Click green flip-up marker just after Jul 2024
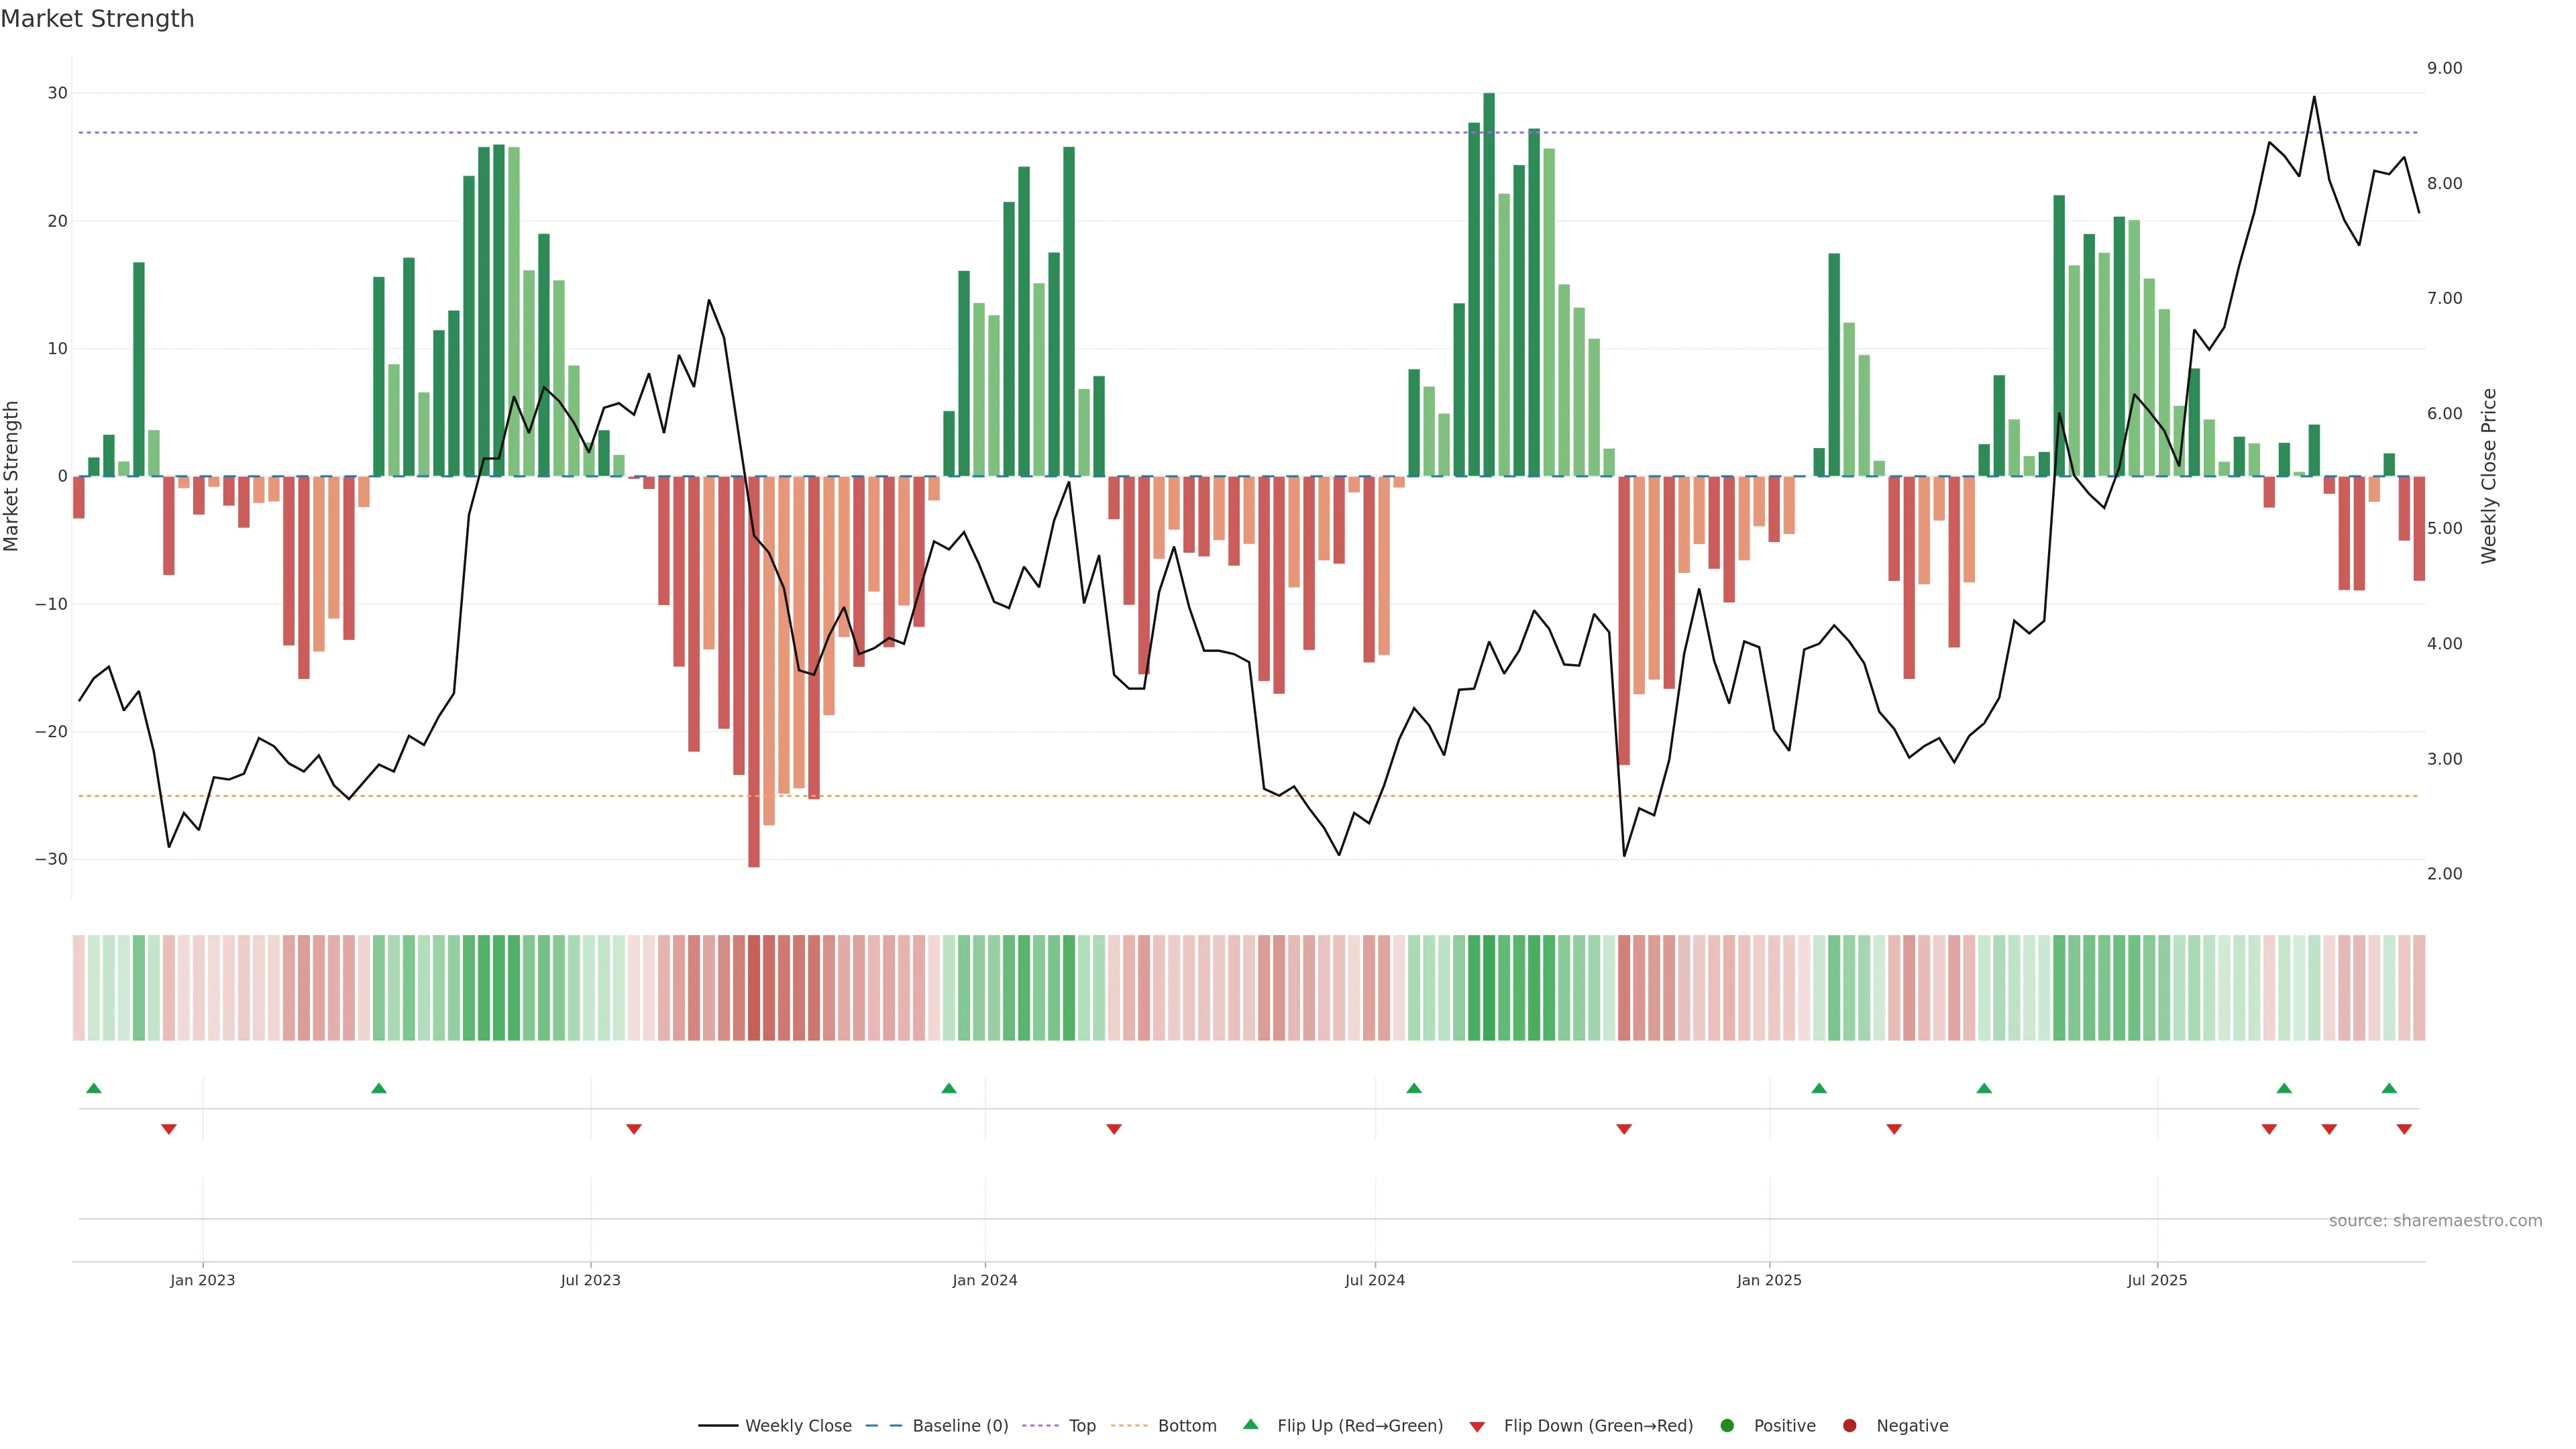The image size is (2576, 1449). (x=1414, y=1088)
